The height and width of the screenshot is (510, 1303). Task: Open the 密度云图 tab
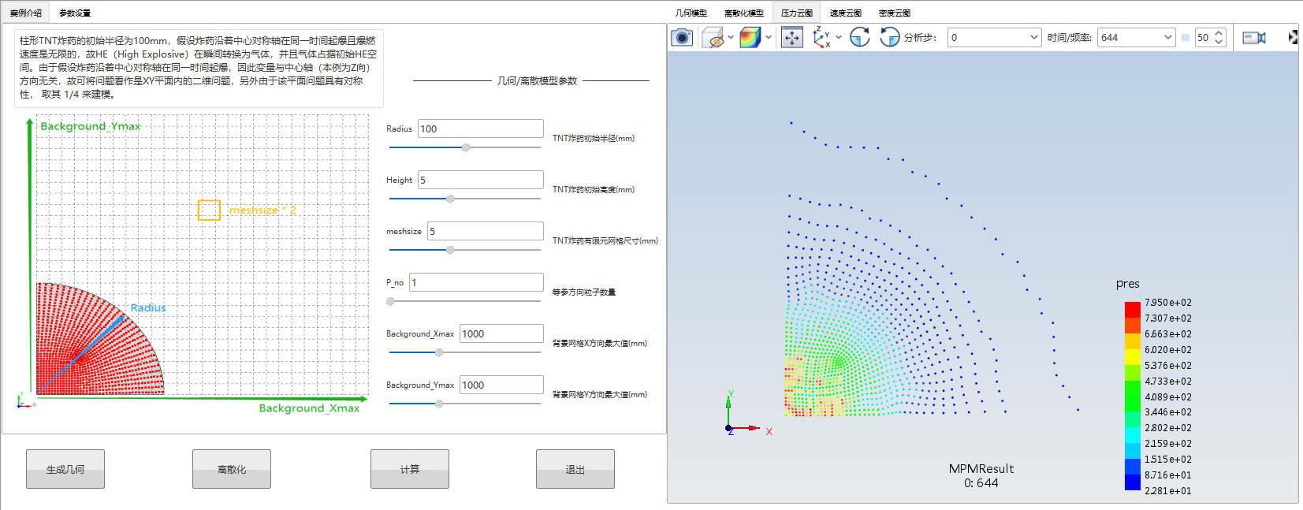[x=895, y=13]
